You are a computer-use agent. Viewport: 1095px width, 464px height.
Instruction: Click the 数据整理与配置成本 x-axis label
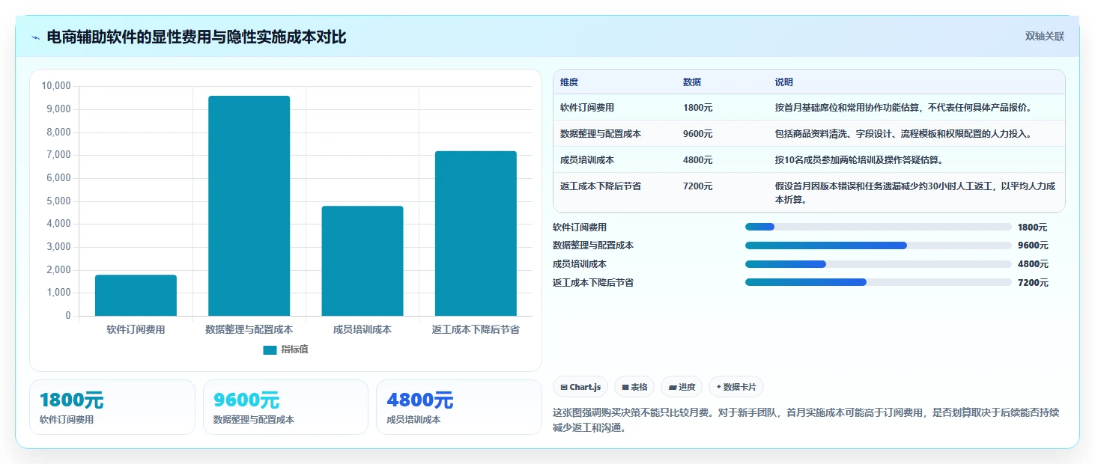[249, 329]
